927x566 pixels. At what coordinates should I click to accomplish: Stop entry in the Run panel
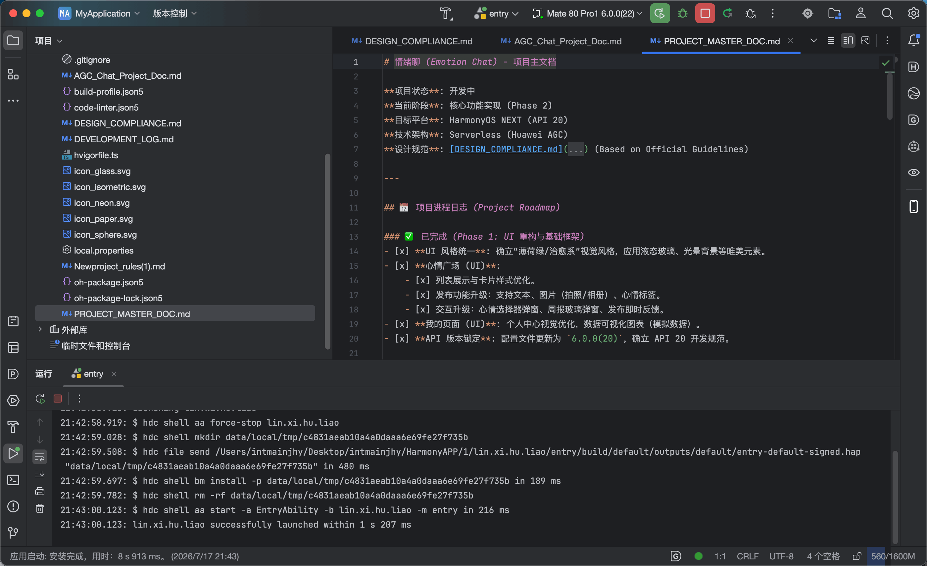pos(58,399)
